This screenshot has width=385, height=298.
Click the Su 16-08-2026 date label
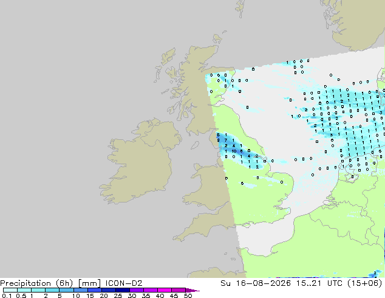coord(256,283)
